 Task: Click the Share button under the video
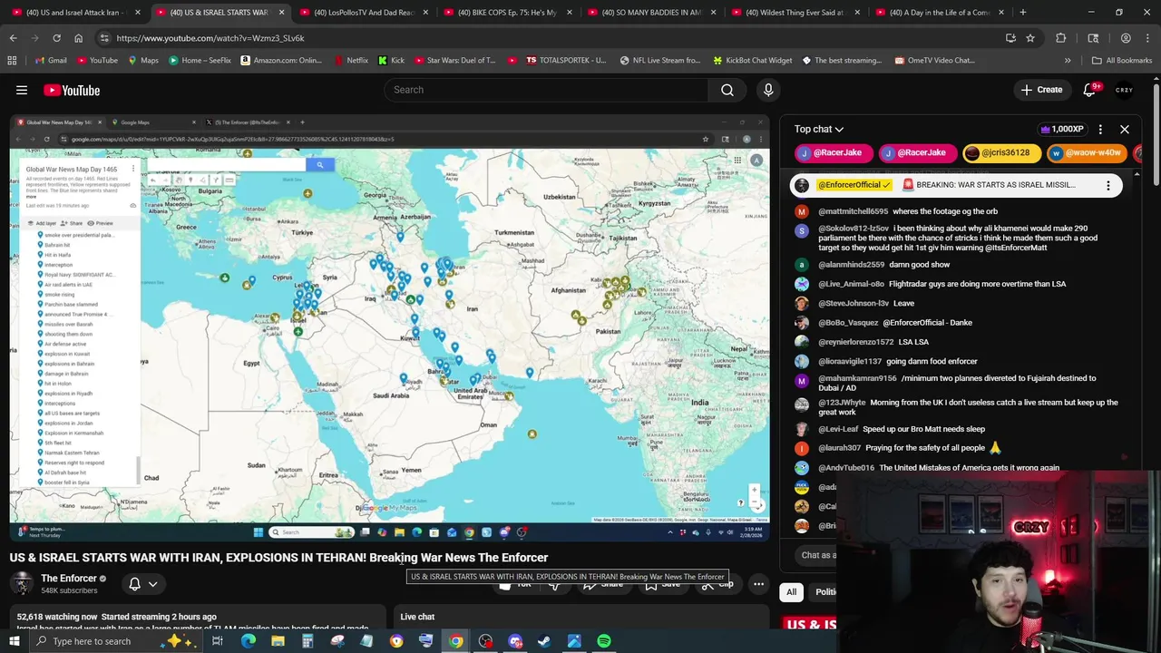pyautogui.click(x=603, y=584)
